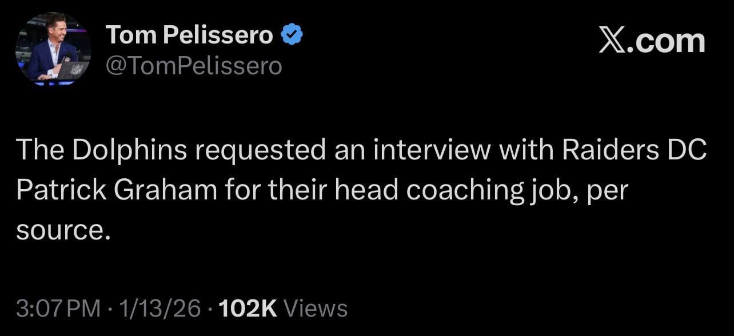The image size is (734, 336).
Task: Click the Views label beside 102K
Action: point(317,308)
